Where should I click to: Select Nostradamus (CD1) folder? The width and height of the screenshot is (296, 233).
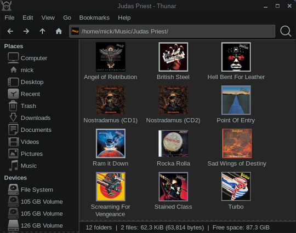click(110, 104)
